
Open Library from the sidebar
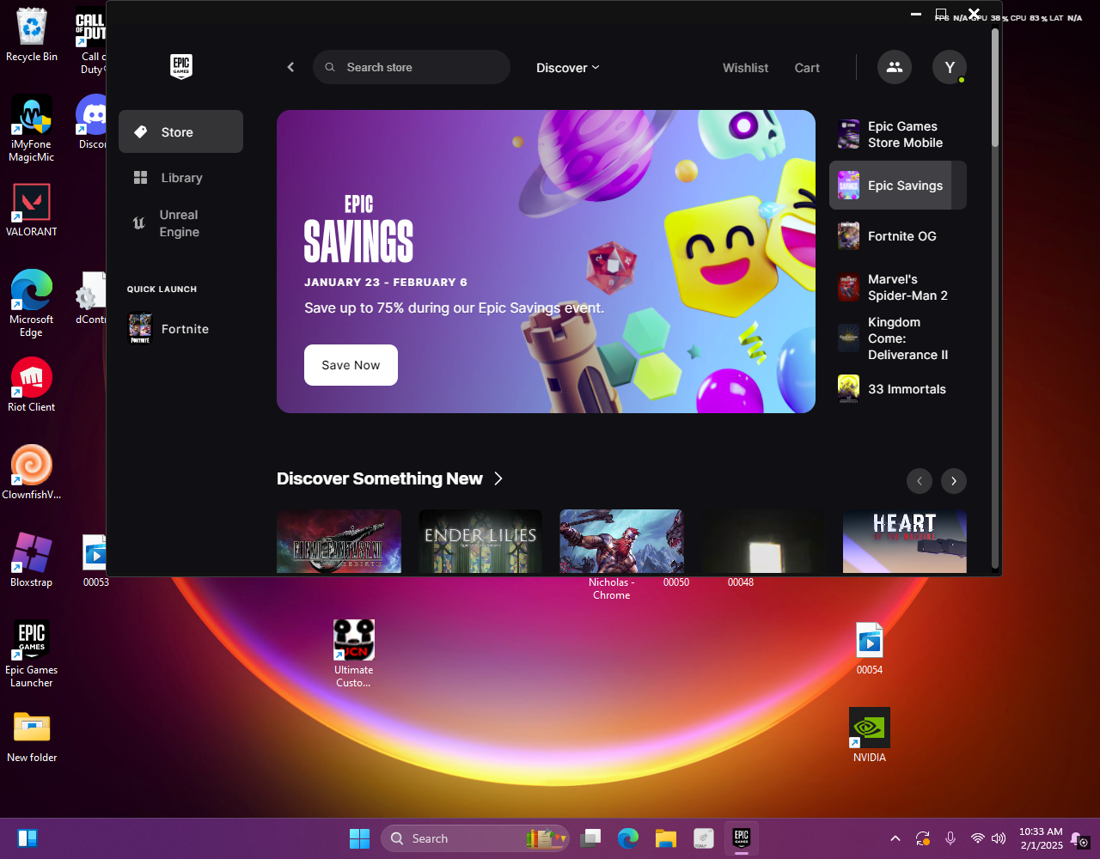pyautogui.click(x=180, y=178)
